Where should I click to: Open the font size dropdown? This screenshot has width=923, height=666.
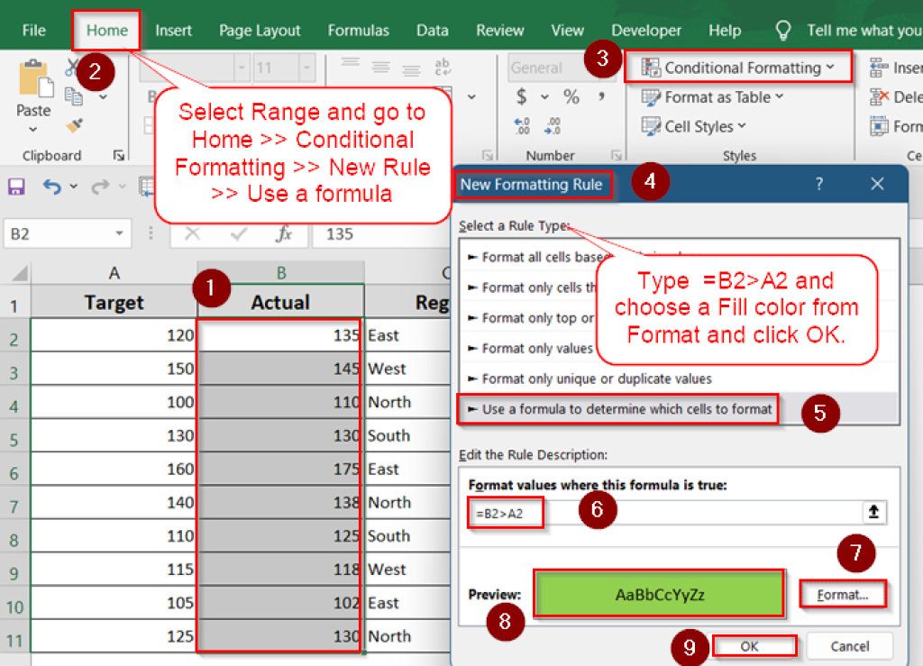[305, 68]
